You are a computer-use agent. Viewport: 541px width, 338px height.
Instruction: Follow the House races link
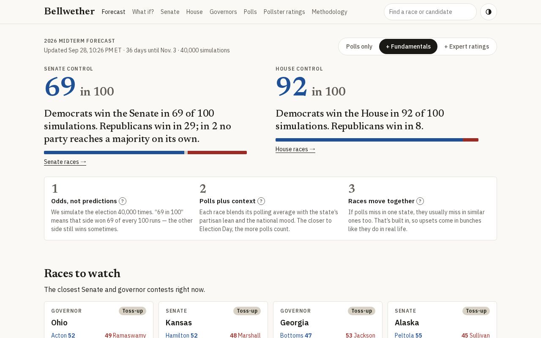click(x=295, y=149)
